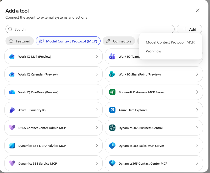210x173 pixels.
Task: Close the Add a tool dialog
Action: pos(198,10)
